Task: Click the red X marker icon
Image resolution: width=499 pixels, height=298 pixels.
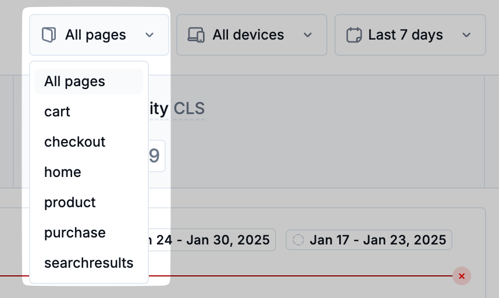Action: coord(462,276)
